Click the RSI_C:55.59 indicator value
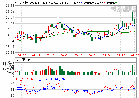Image resolution: width=139 pixels, height=98 pixels. pos(62,79)
